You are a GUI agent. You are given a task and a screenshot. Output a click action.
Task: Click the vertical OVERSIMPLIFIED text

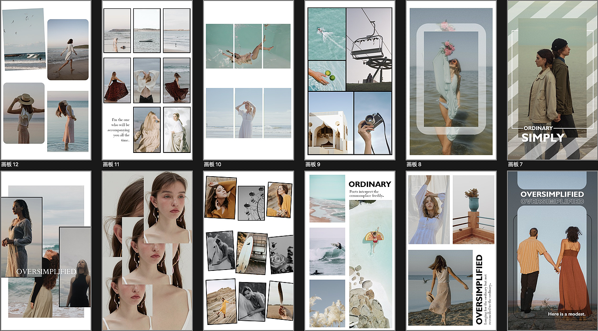479,289
